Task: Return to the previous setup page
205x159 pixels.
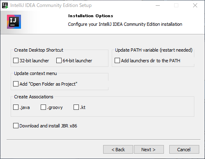Action: click(118, 150)
